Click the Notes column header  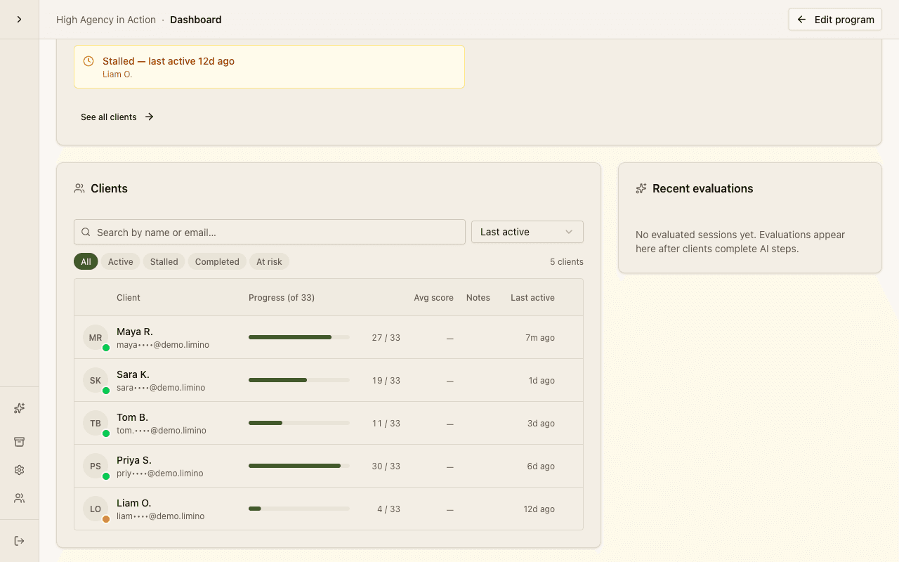click(478, 298)
